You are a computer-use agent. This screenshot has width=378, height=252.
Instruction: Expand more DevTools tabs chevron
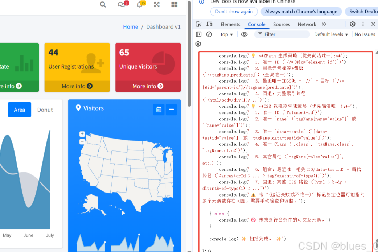pyautogui.click(x=324, y=24)
